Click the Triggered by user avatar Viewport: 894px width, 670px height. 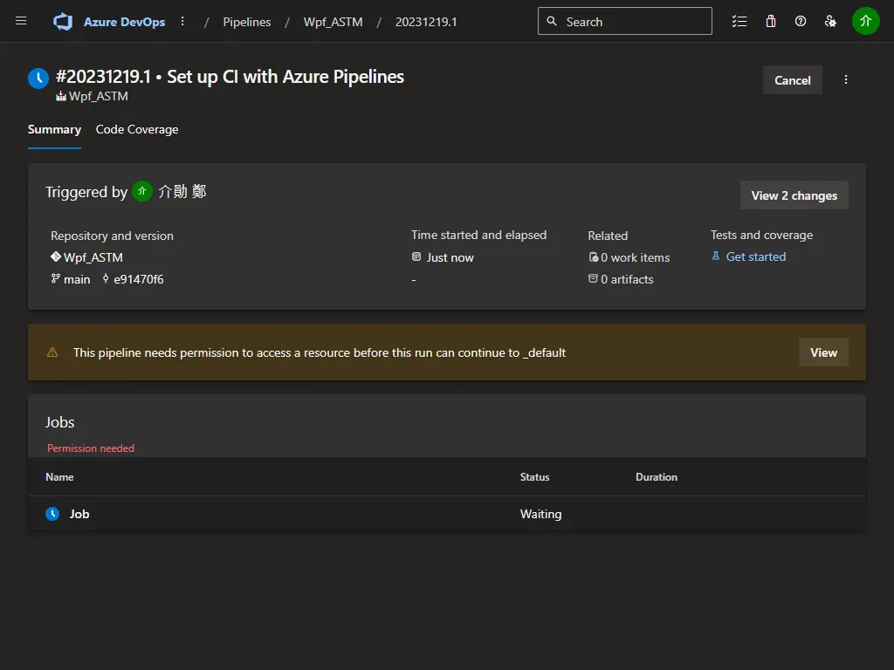142,191
